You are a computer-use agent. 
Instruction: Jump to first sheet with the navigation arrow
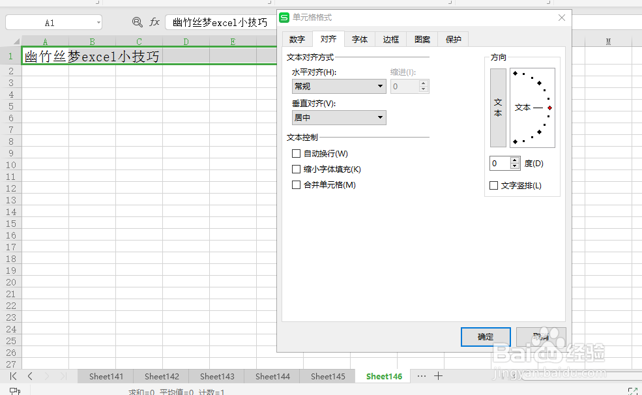pos(13,376)
